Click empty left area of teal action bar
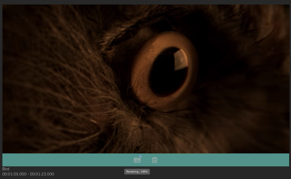291x179 pixels. [x=60, y=160]
